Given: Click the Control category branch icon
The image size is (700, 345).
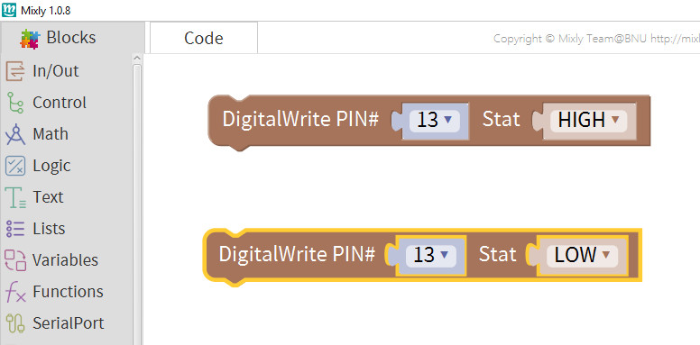Looking at the screenshot, I should tap(15, 103).
